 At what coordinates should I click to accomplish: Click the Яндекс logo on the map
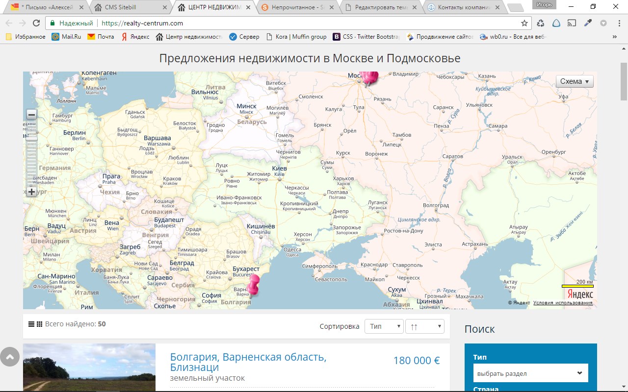580,294
